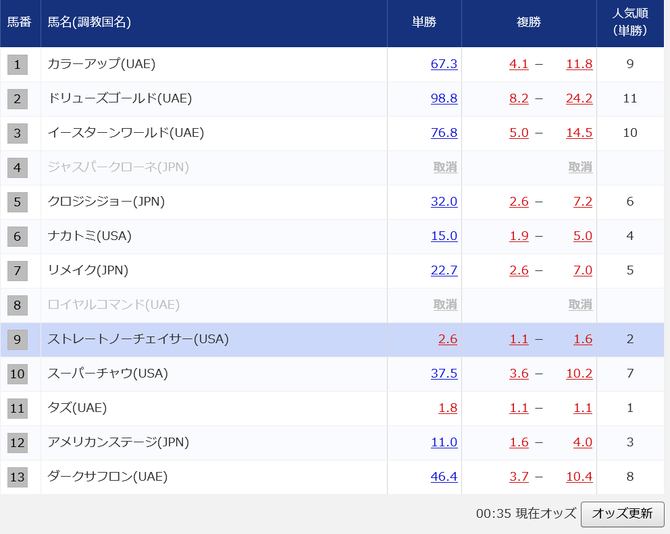670x534 pixels.
Task: Click horse number 9 badge
Action: tap(18, 340)
